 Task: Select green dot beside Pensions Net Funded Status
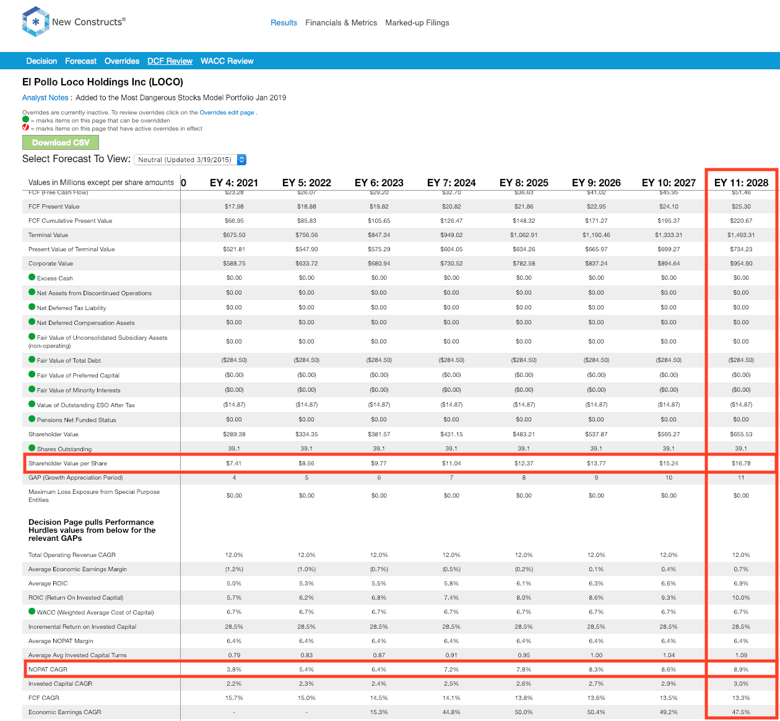click(32, 419)
